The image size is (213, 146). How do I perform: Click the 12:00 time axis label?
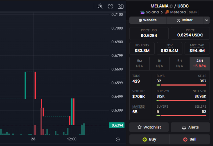(72, 139)
